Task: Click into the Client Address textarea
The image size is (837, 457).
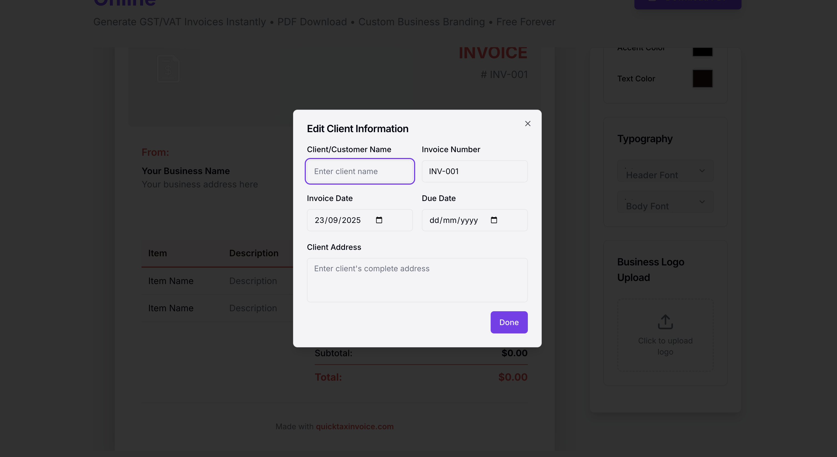Action: tap(417, 280)
